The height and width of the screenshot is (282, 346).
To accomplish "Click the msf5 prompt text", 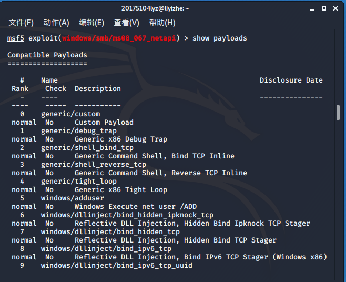I will tap(15, 38).
